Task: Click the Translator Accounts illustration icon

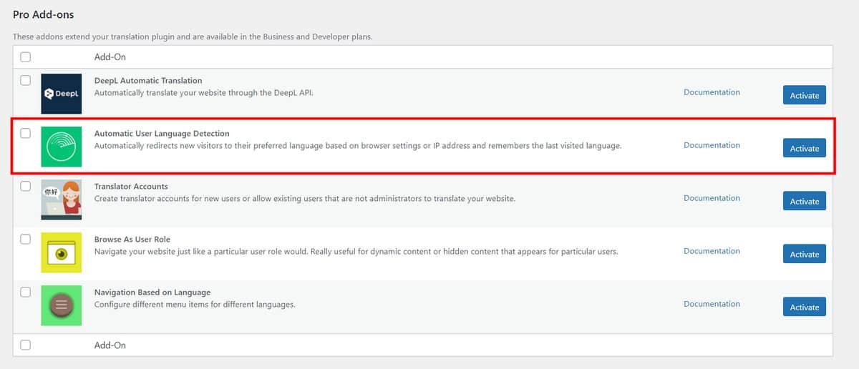Action: pyautogui.click(x=61, y=200)
